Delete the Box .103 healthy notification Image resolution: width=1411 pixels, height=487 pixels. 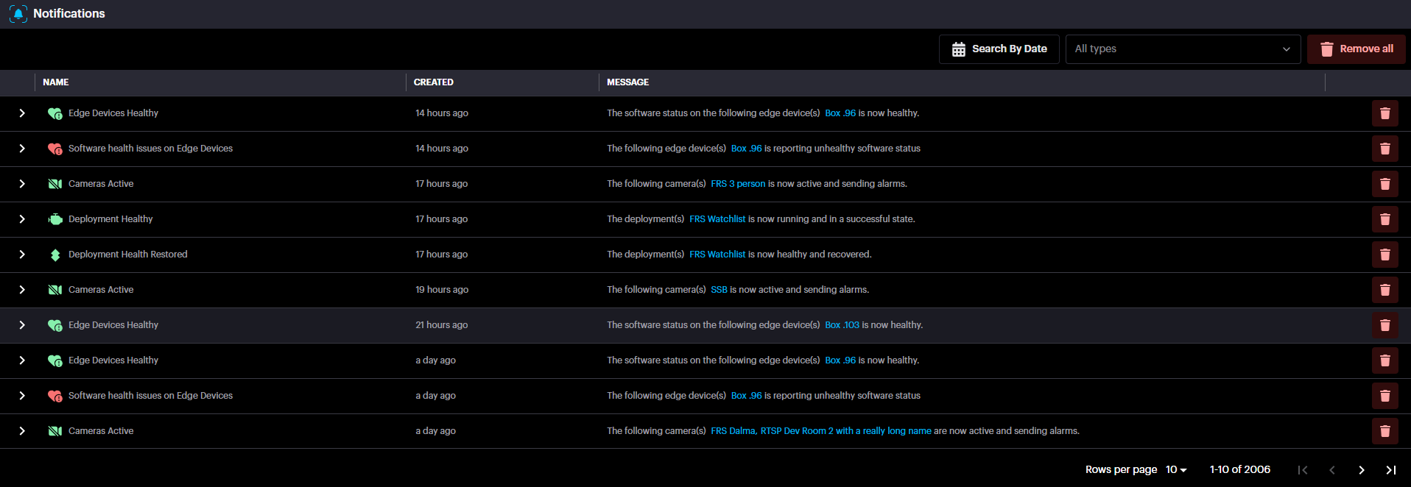click(1384, 325)
